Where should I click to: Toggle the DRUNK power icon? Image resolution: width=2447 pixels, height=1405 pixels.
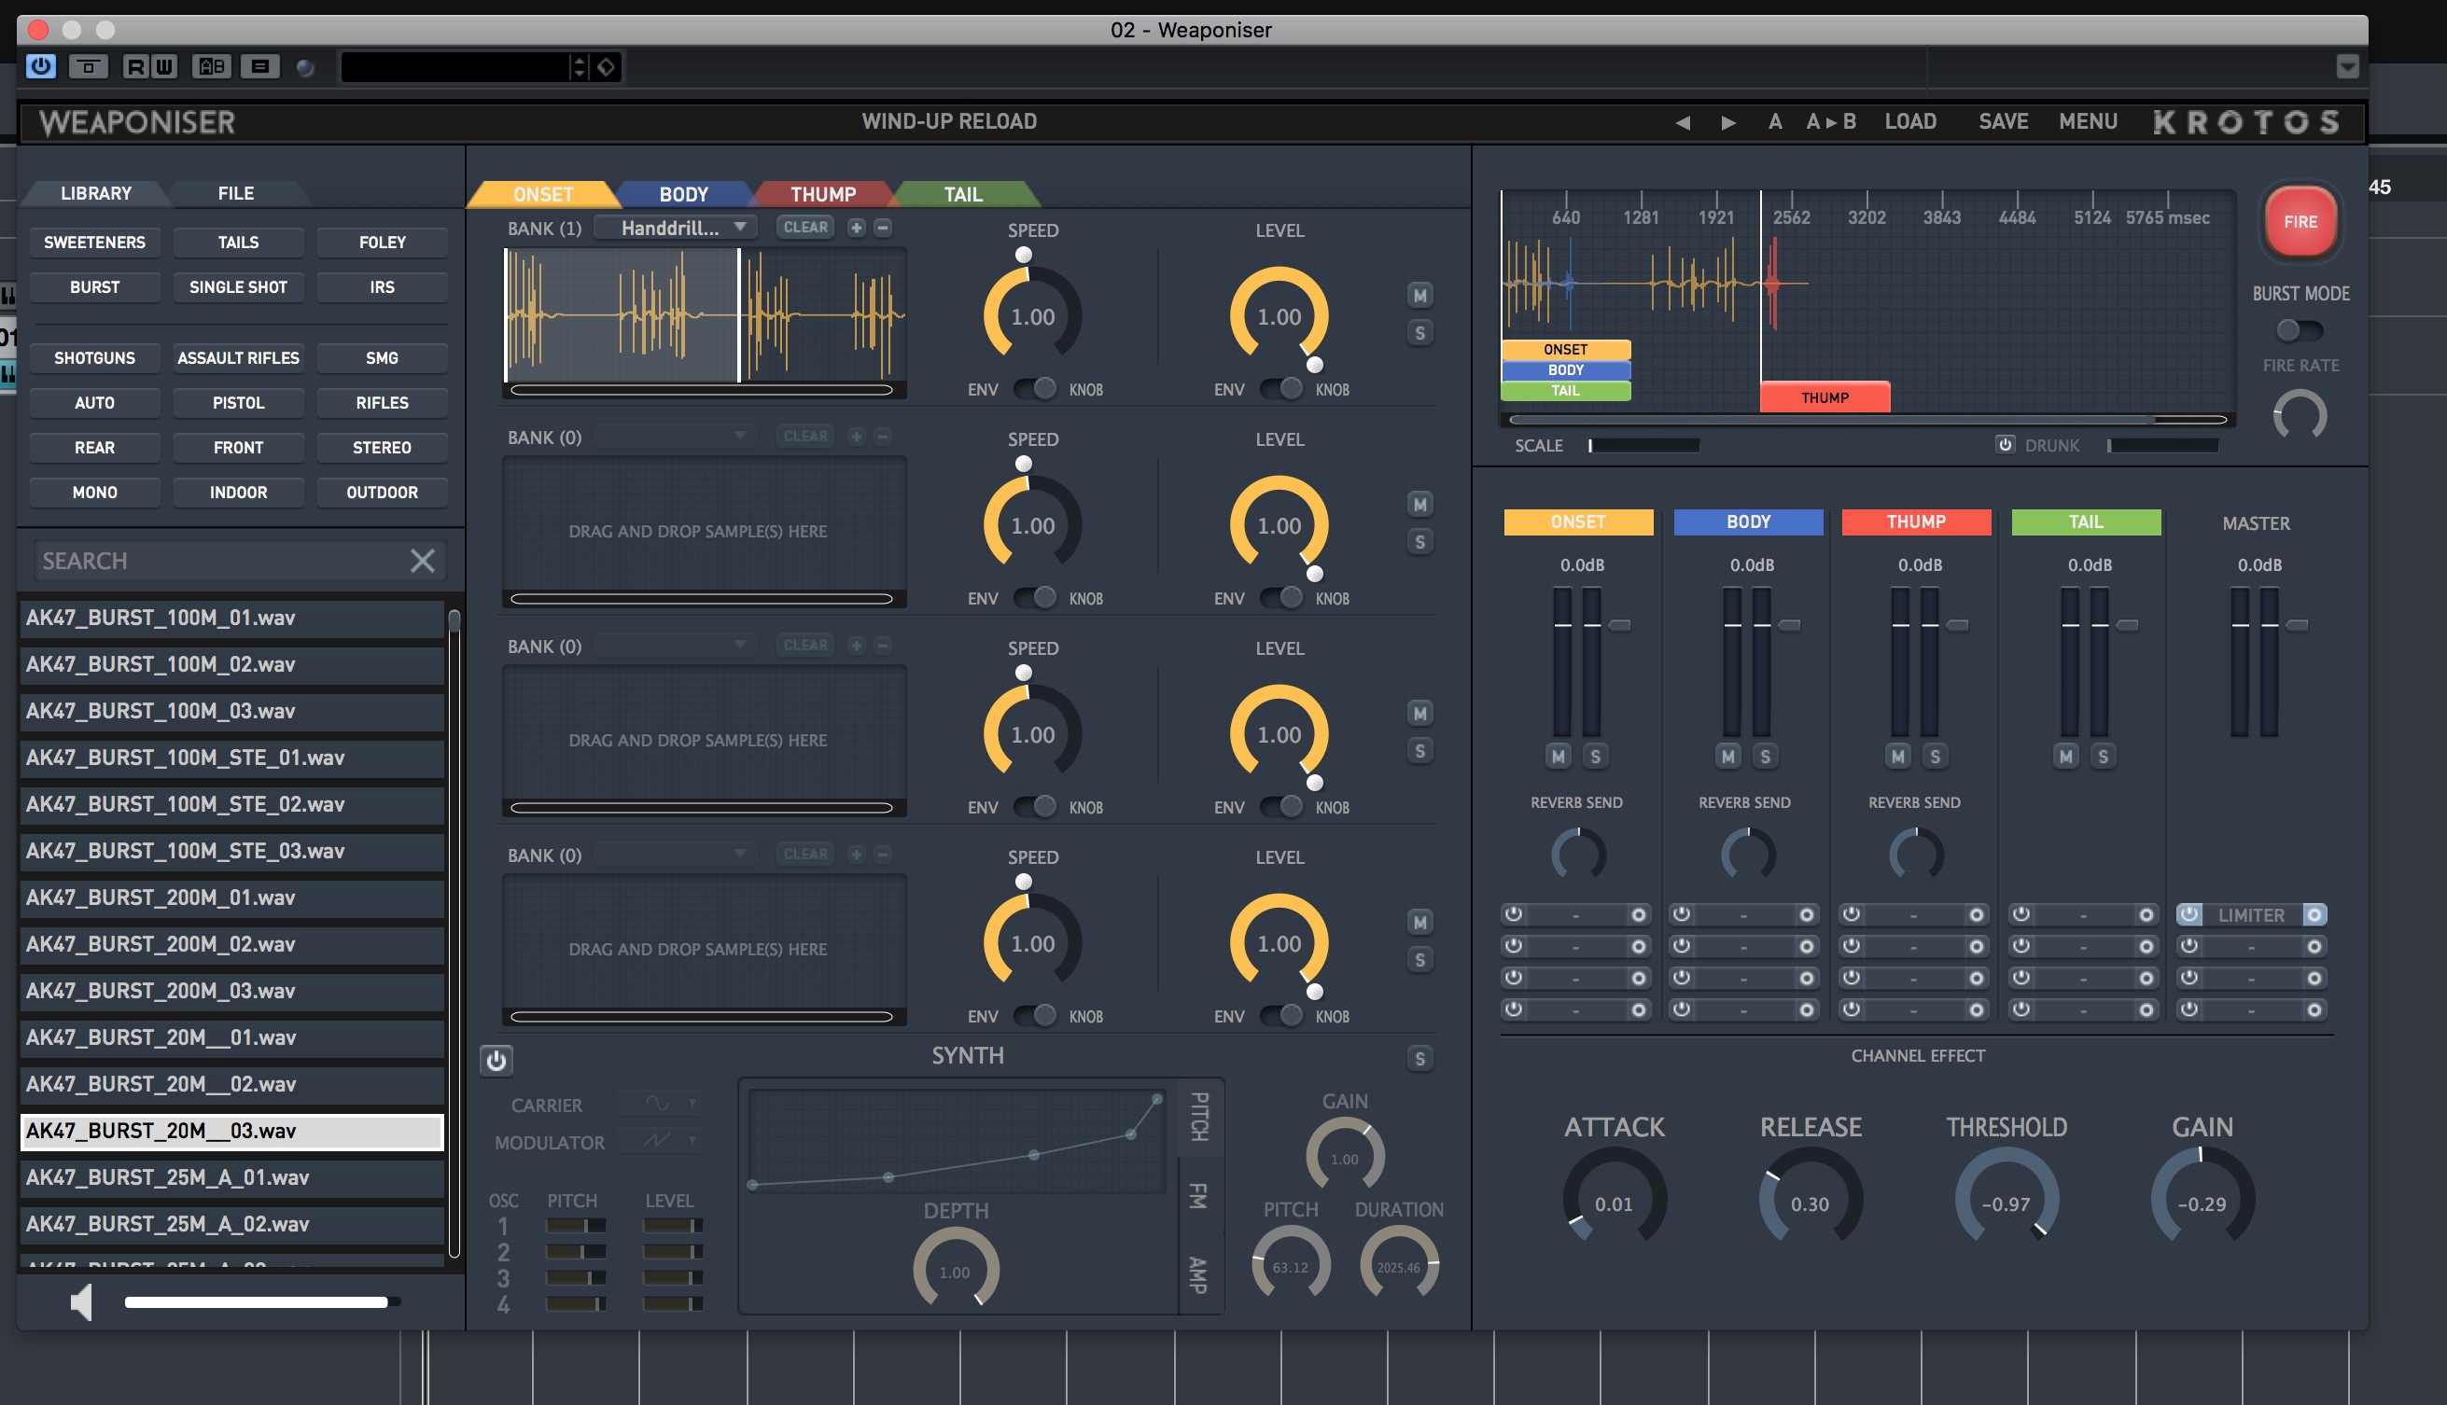pos(2005,445)
